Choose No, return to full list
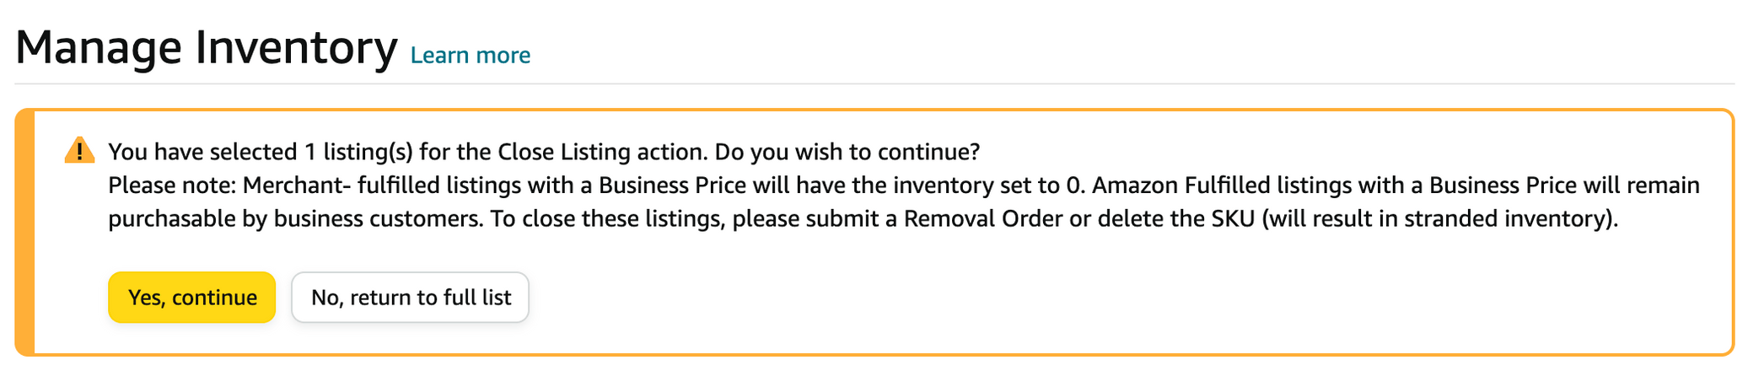 coord(410,297)
